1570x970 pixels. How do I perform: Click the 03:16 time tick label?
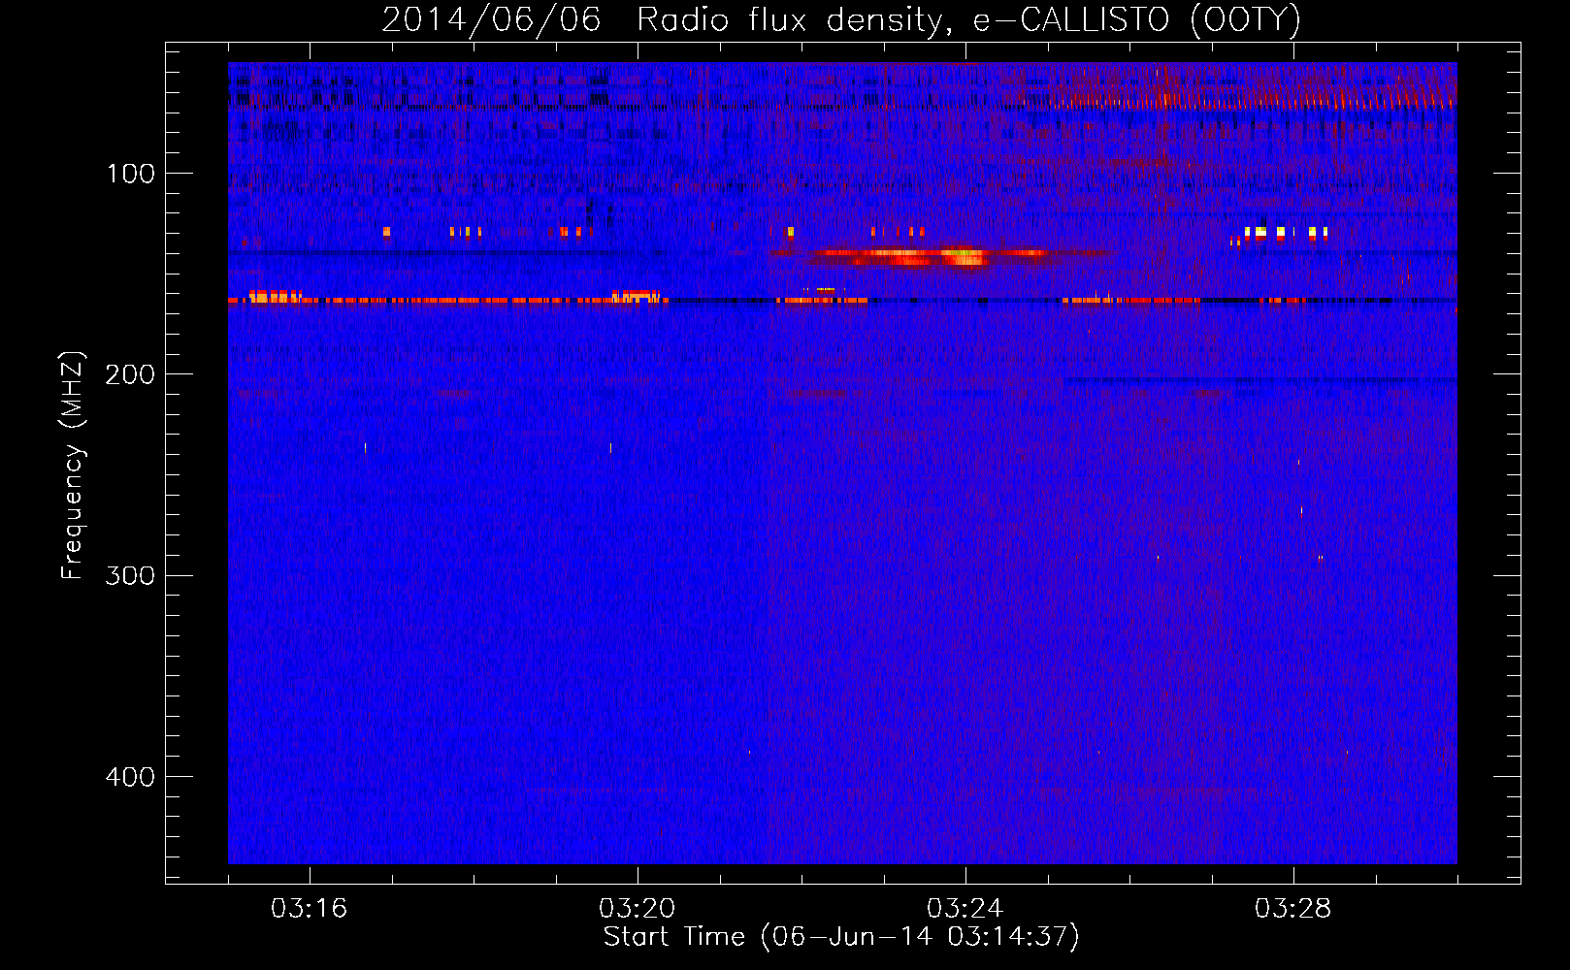(x=309, y=909)
